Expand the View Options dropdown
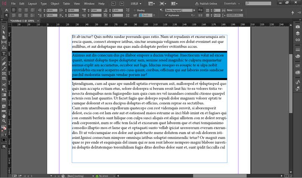 tap(152, 3)
